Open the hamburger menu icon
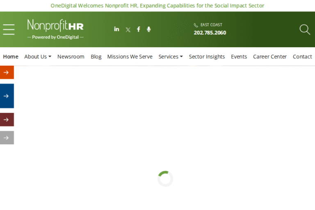Viewport: 315px width, 210px height. click(9, 29)
